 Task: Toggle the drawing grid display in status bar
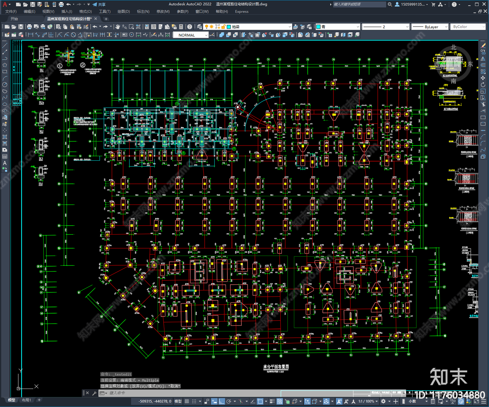point(187,401)
